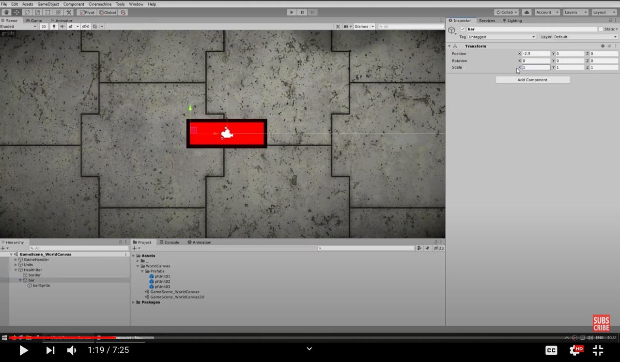Click the Add Component button
620x362 pixels.
point(532,80)
